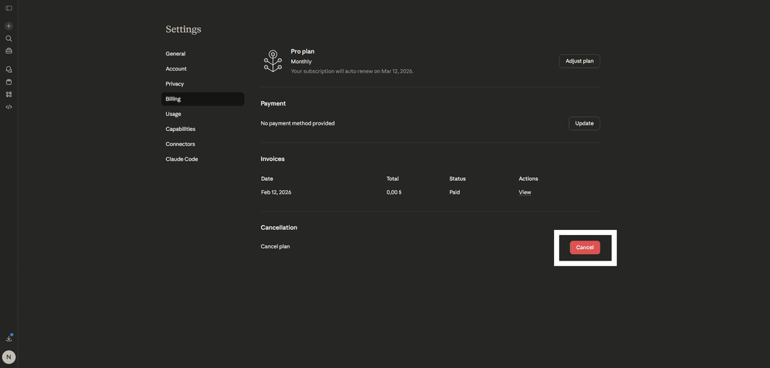Click Update payment method button
The height and width of the screenshot is (368, 770).
(x=584, y=123)
